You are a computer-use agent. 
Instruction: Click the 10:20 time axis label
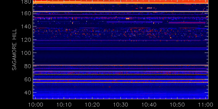pos(92,105)
